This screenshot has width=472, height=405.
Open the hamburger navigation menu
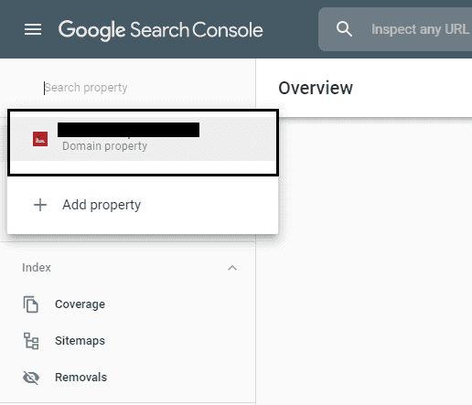[33, 29]
